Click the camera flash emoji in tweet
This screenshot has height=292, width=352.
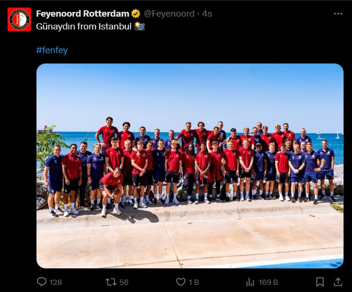[x=139, y=26]
